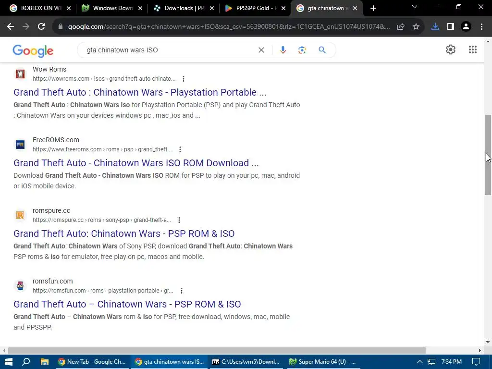
Task: Open romsfun Chinatown Wars PSP ROM link
Action: (x=127, y=304)
